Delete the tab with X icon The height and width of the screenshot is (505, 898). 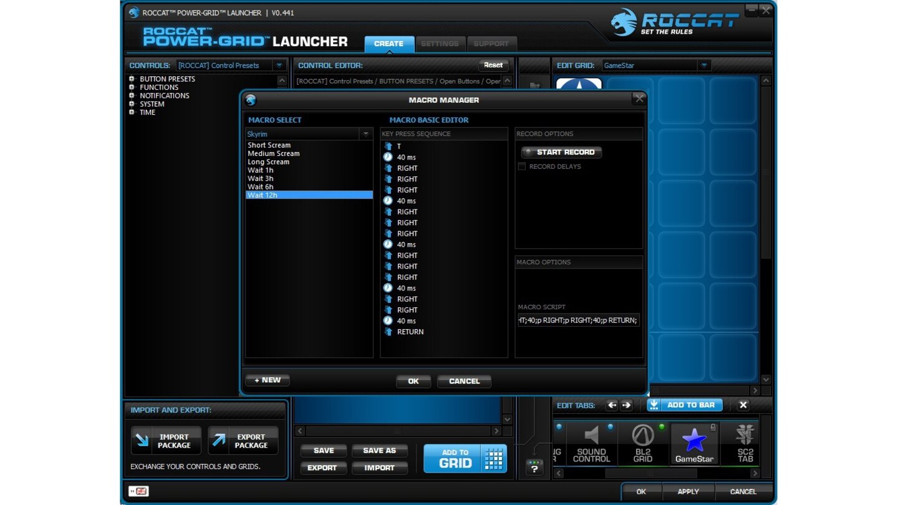pos(743,405)
